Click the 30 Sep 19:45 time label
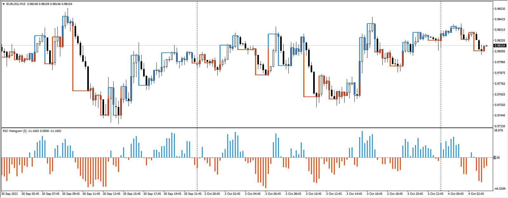 click(173, 194)
